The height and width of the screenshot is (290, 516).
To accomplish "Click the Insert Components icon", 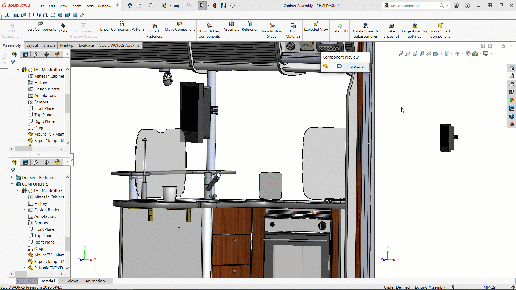I will (x=40, y=24).
